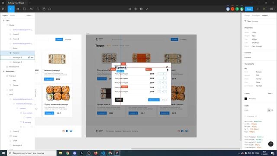Select the Frame tool

click(x=18, y=9)
